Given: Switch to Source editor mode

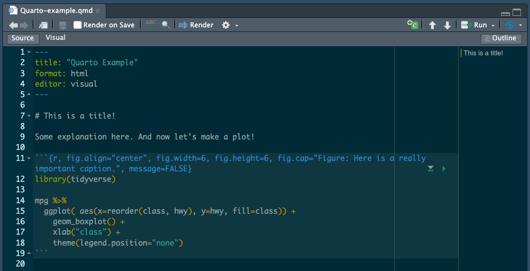Looking at the screenshot, I should [22, 38].
